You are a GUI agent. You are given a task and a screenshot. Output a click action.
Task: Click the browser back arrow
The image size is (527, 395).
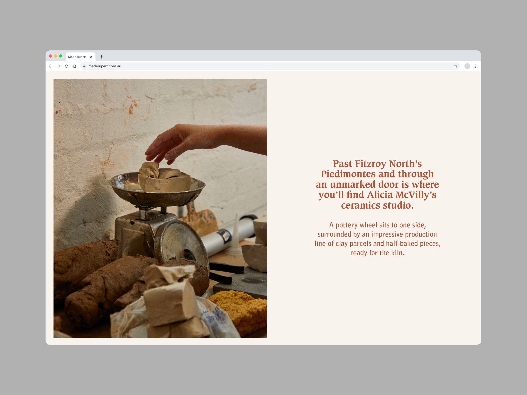coord(51,66)
